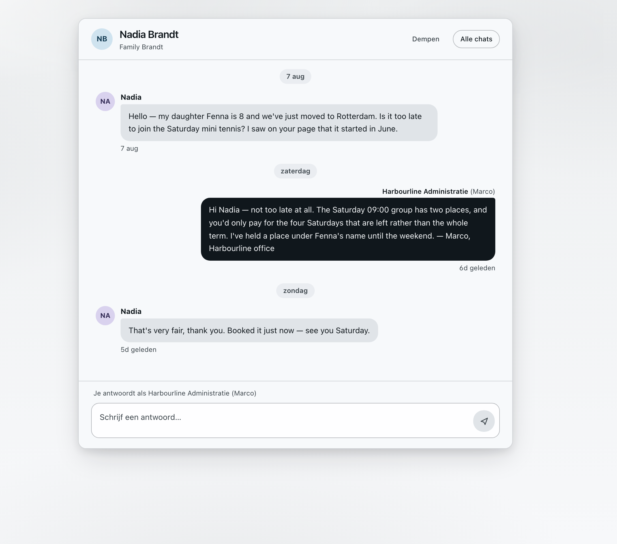The image size is (617, 544).
Task: Click the NB avatar in the header
Action: (x=102, y=39)
